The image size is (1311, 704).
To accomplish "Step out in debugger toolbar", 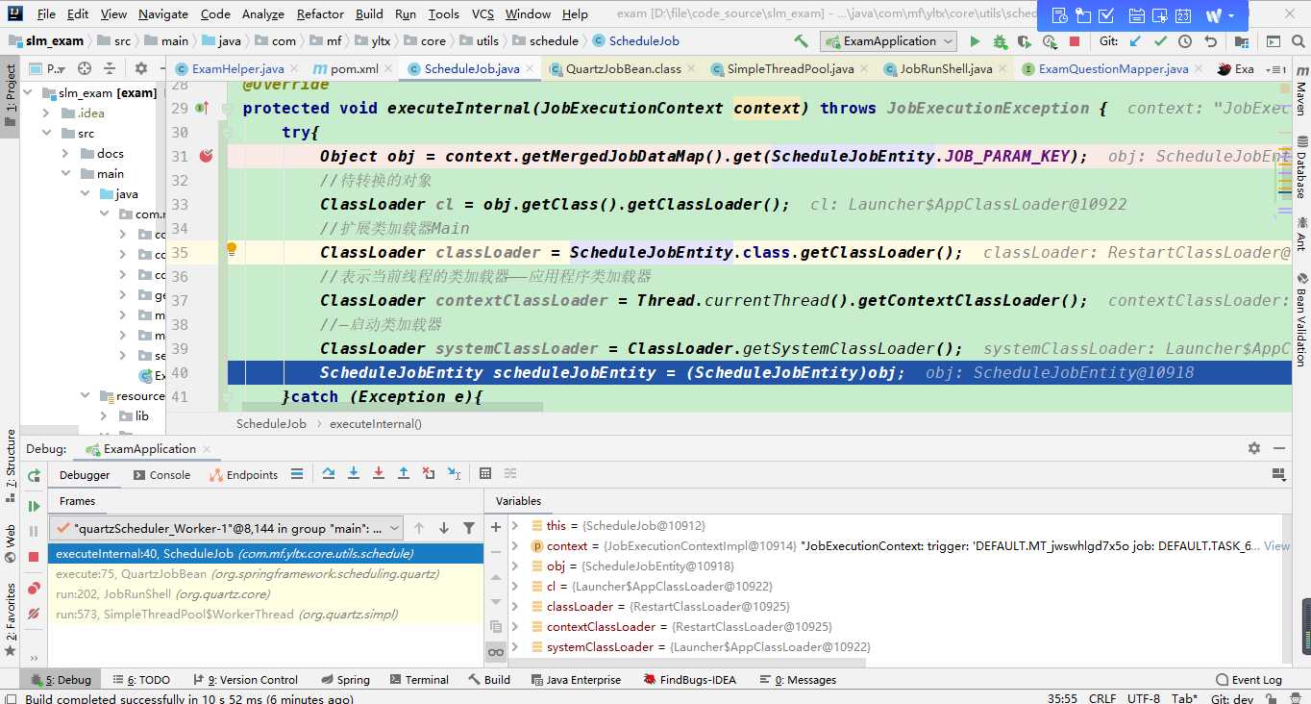I will click(404, 473).
